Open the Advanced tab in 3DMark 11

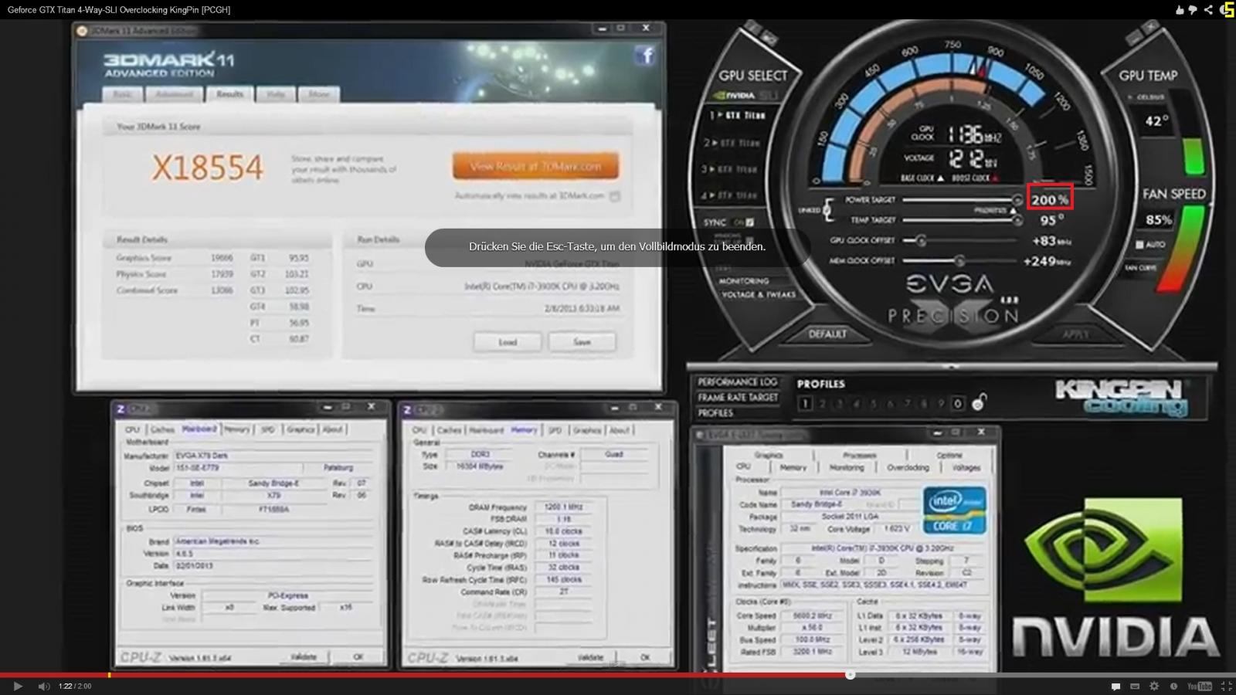pos(174,94)
